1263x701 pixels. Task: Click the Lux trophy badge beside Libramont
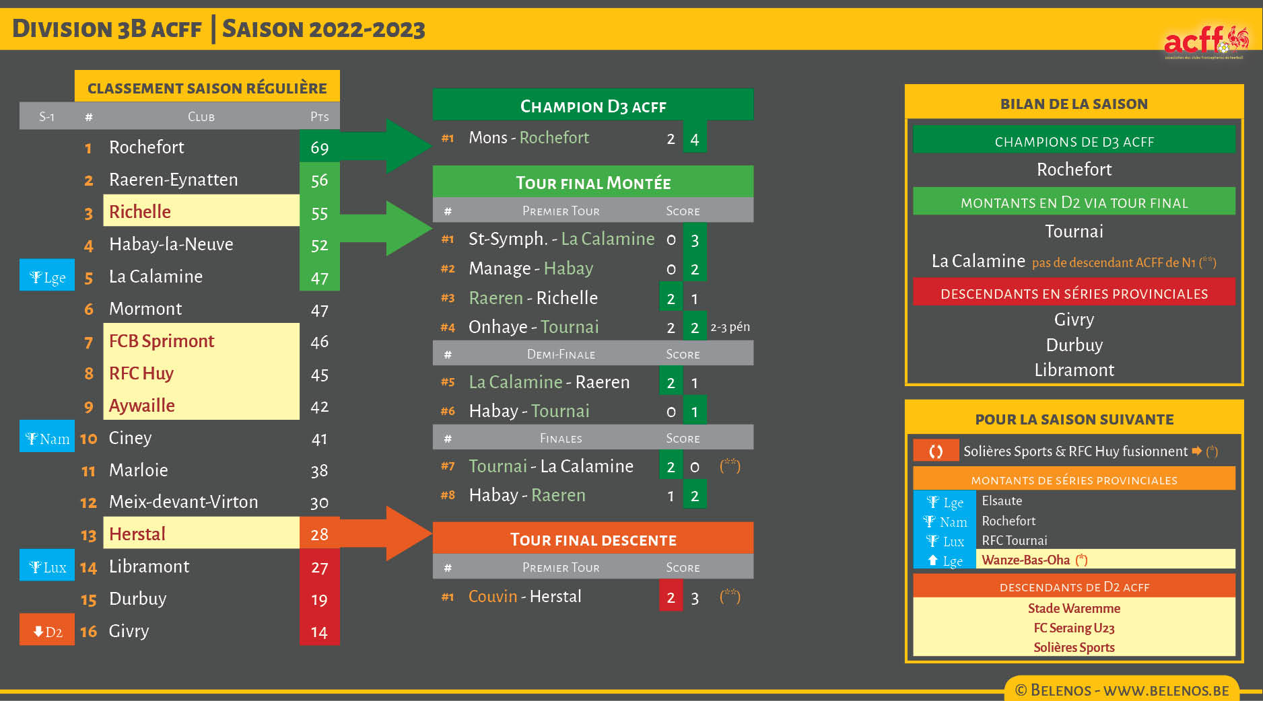[x=47, y=566]
